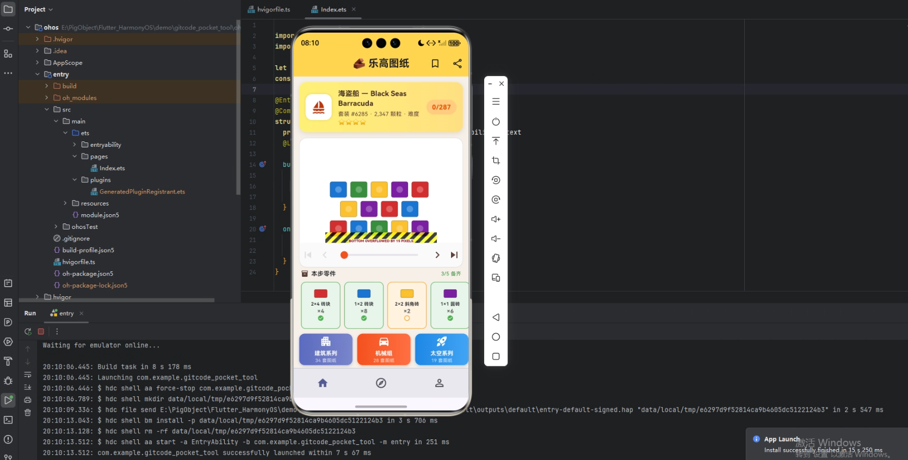Collapse the pages folder
Screen dimensions: 908x460
pos(75,157)
